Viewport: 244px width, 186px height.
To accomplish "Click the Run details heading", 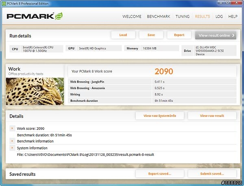I will 20,36.
